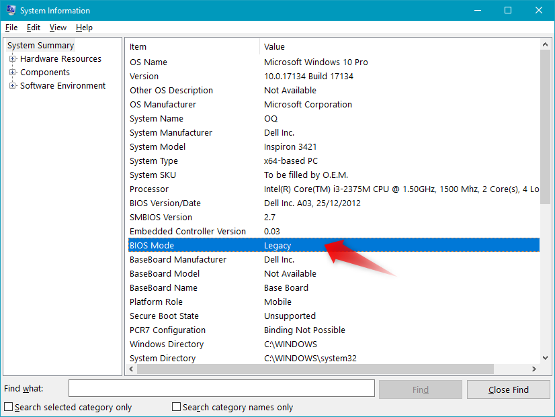Select the System Type row

334,161
